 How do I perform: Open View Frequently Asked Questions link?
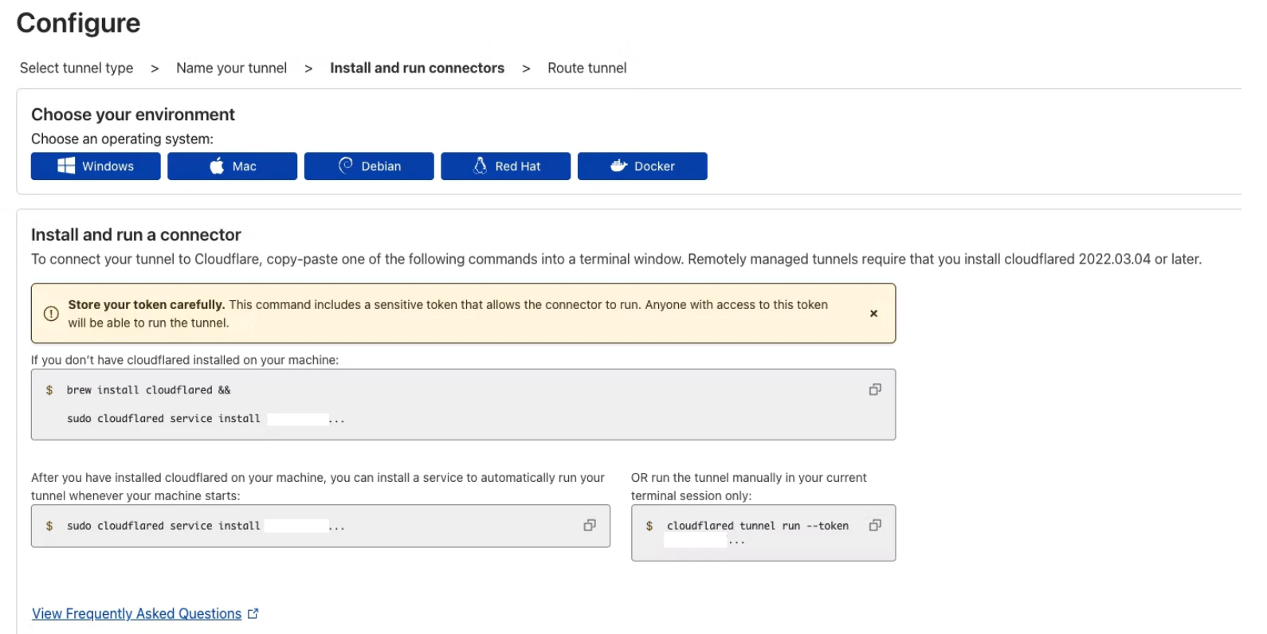pos(137,614)
